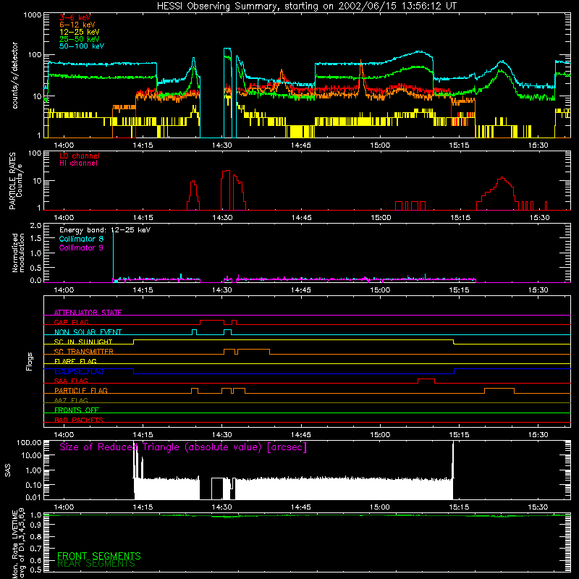Image resolution: width=579 pixels, height=579 pixels.
Task: Click the PARTICLE FLAG label
Action: pyautogui.click(x=81, y=391)
